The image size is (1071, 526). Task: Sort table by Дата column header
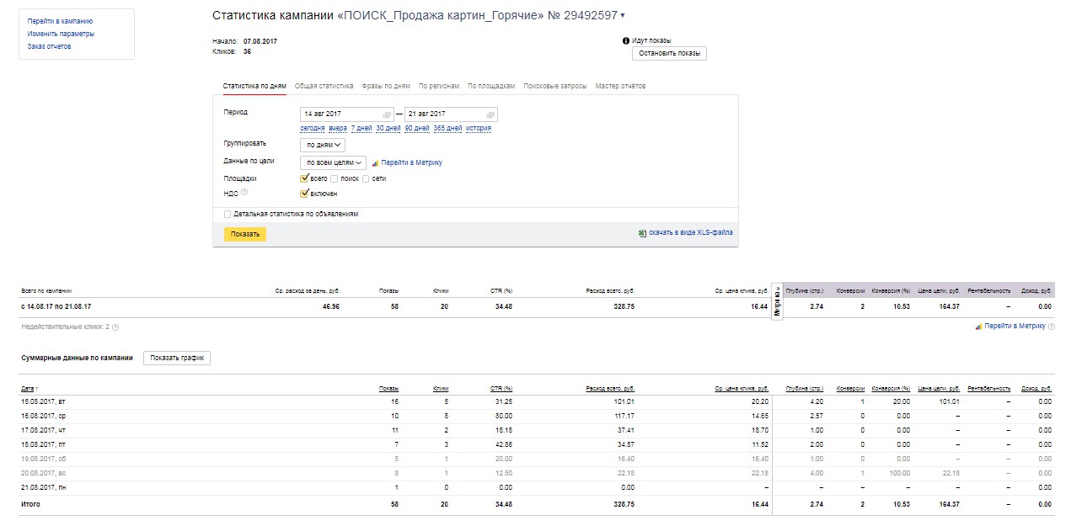point(29,389)
